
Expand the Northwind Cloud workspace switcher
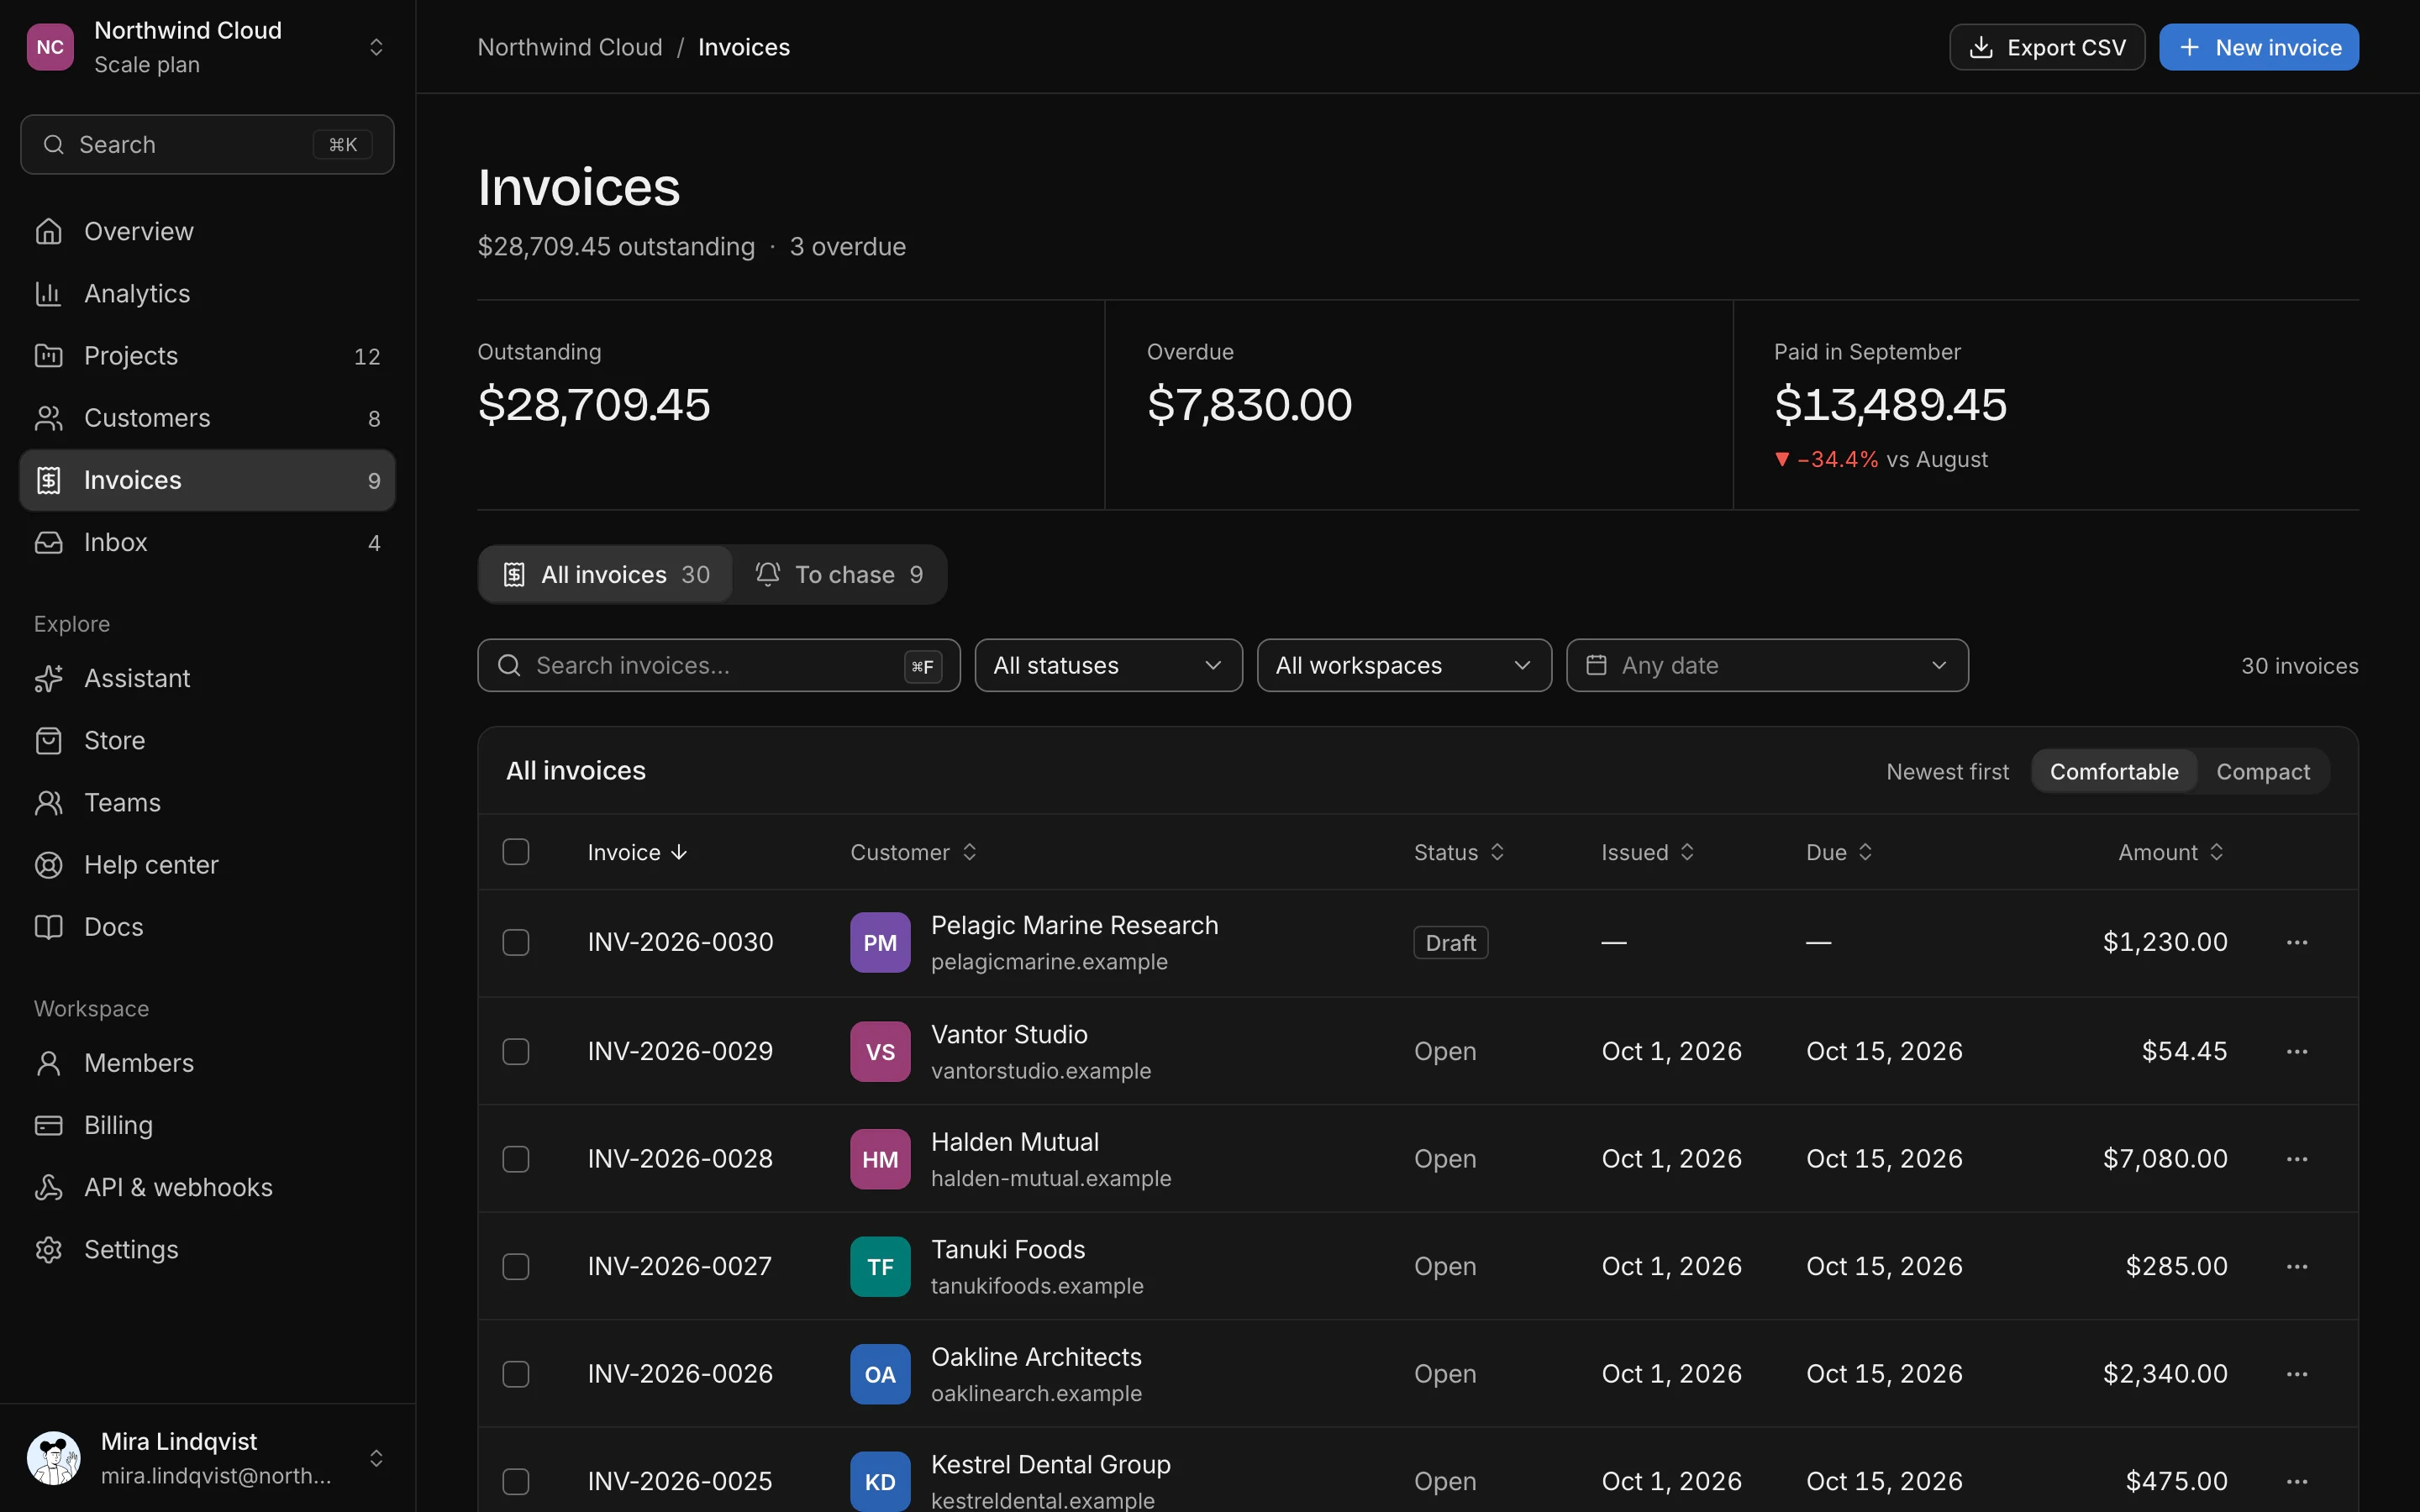pyautogui.click(x=207, y=47)
